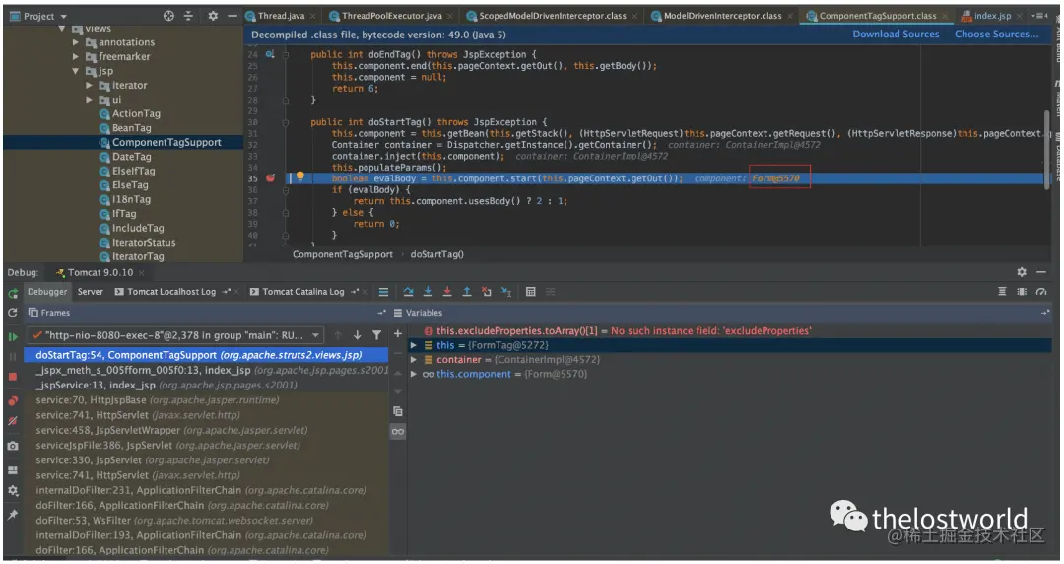Expand this.component watch node
The width and height of the screenshot is (1064, 564).
click(x=413, y=374)
